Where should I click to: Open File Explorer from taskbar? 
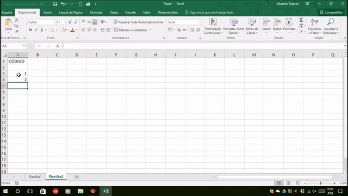[80, 191]
